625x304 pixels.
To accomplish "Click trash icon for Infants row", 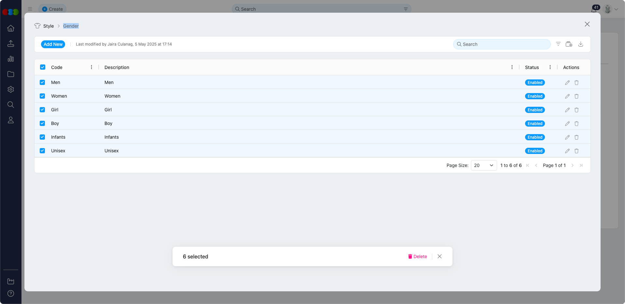I will pos(576,137).
